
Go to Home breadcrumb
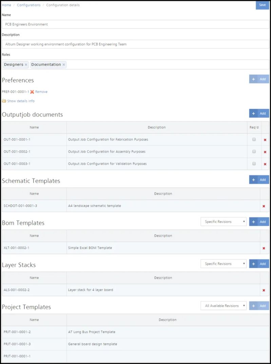(x=6, y=5)
